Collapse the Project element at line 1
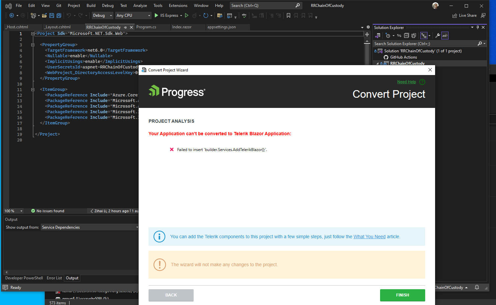Image resolution: width=496 pixels, height=305 pixels. [33, 34]
